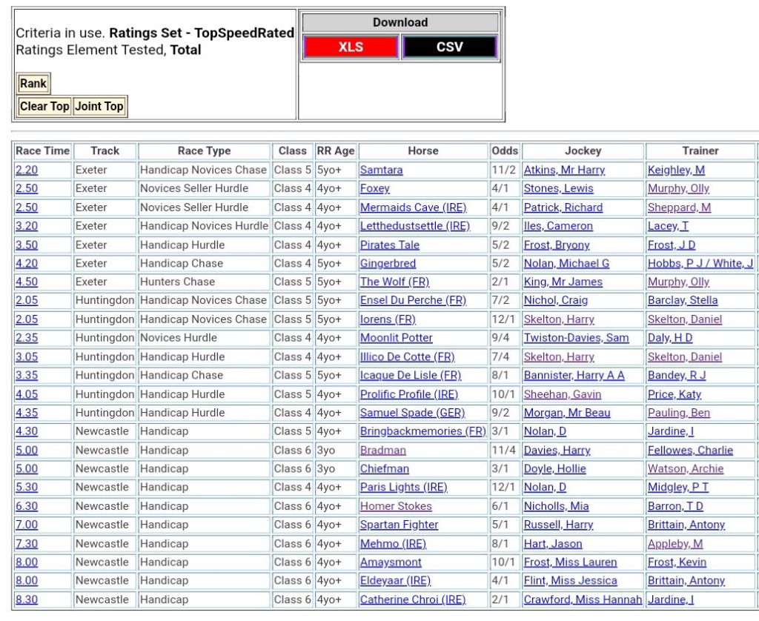
Task: View horse Bringbackmemories (FR) details
Action: click(x=422, y=431)
